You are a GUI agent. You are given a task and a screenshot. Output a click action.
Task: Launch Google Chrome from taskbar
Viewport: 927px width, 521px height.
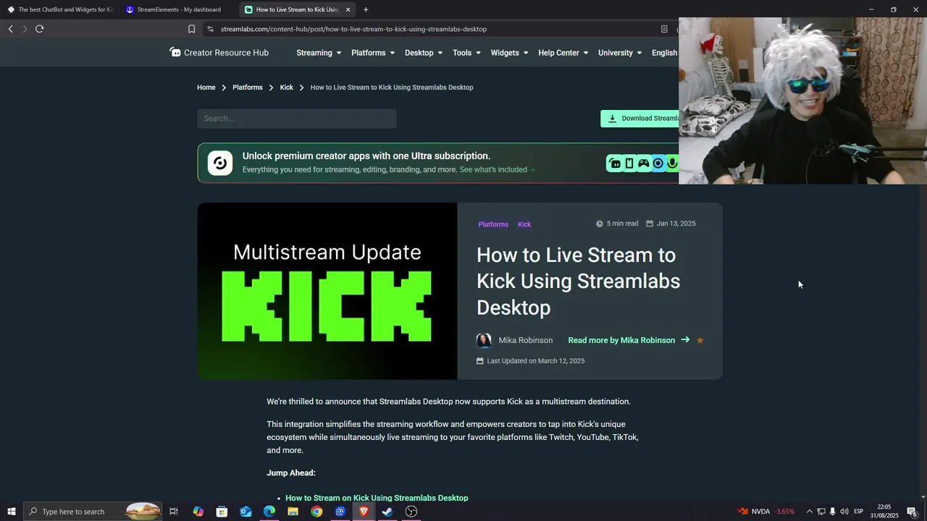(x=316, y=512)
